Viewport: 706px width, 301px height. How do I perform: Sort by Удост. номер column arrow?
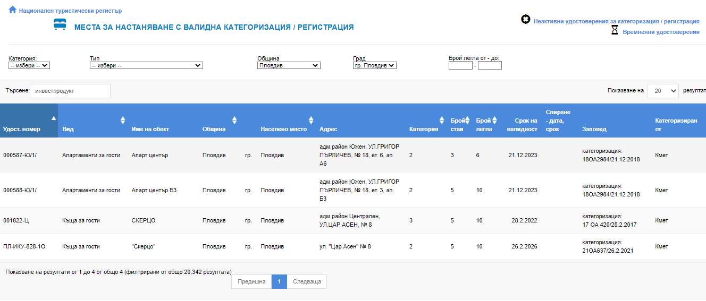(53, 118)
